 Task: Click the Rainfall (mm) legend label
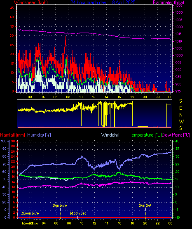pos(12,135)
